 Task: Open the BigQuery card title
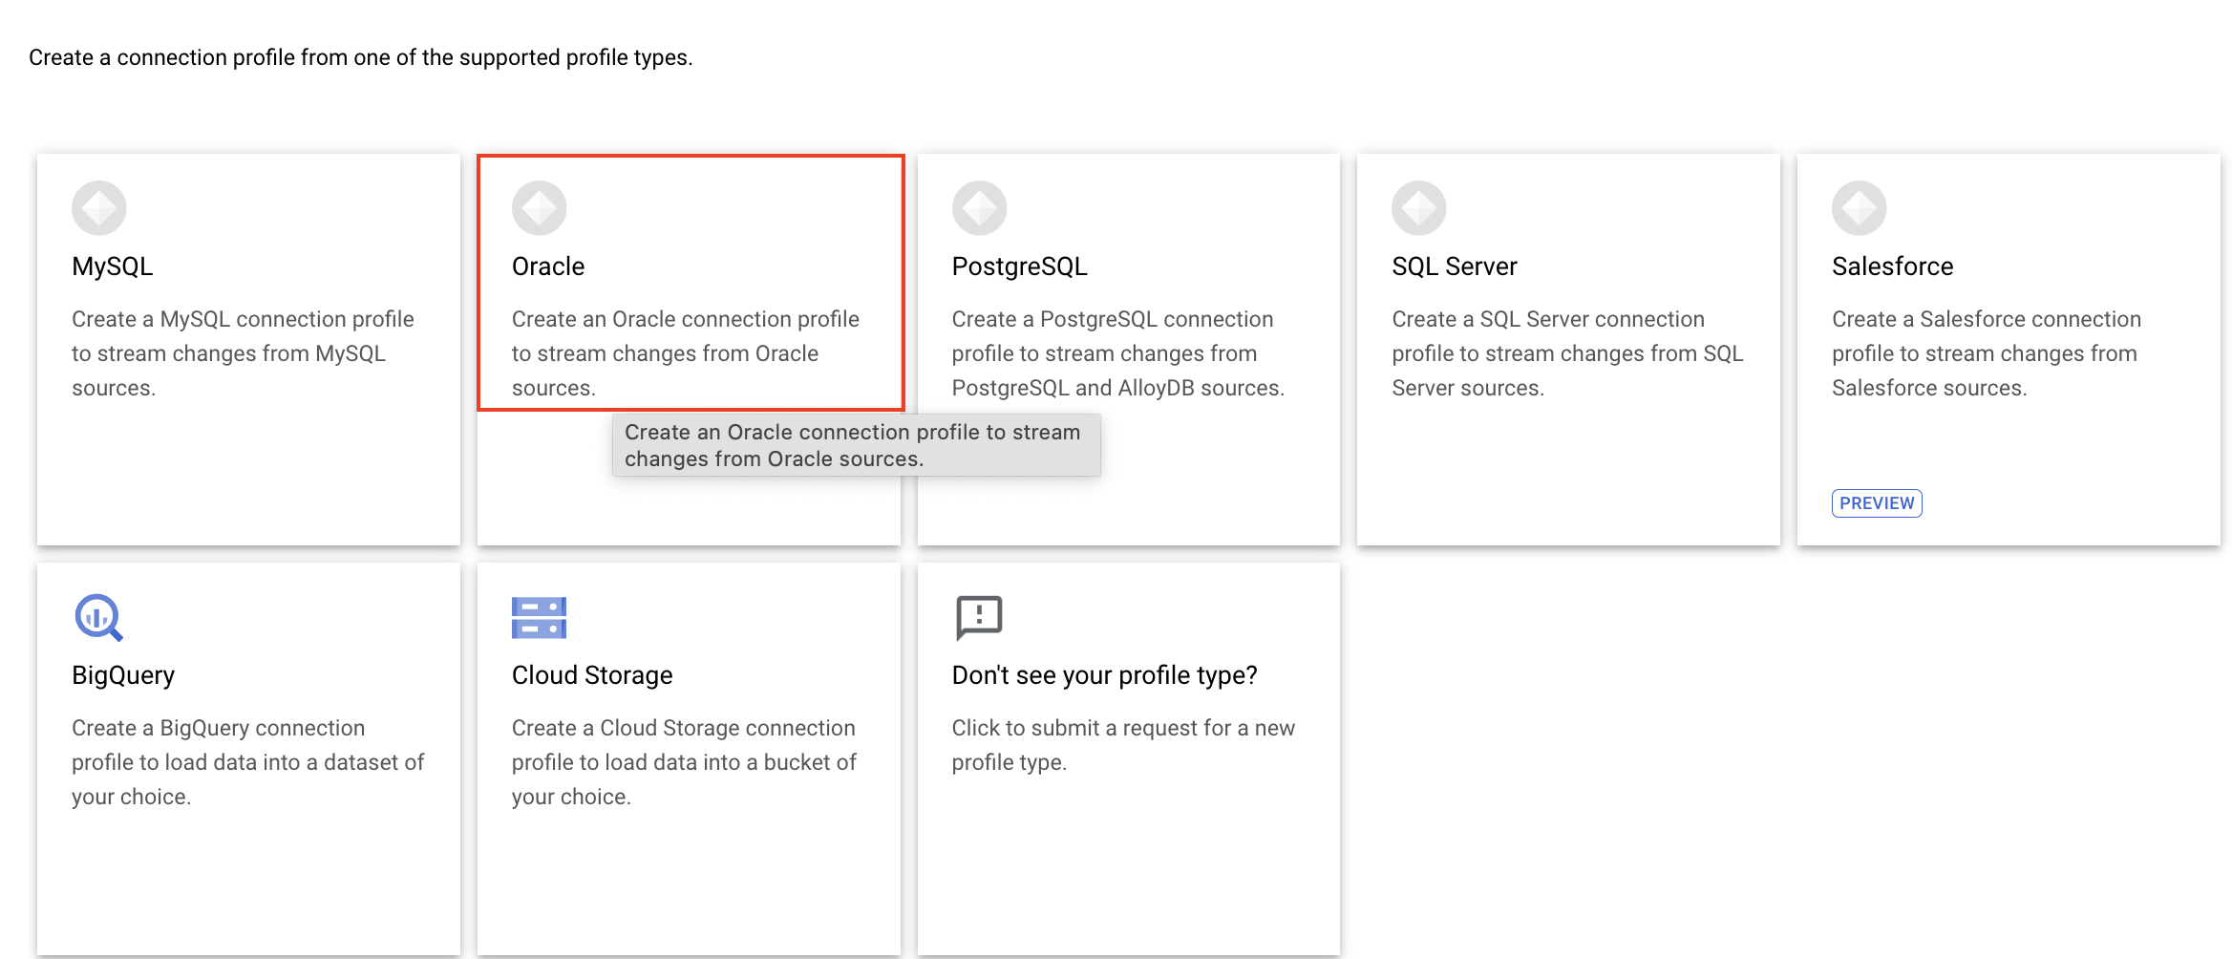[123, 675]
